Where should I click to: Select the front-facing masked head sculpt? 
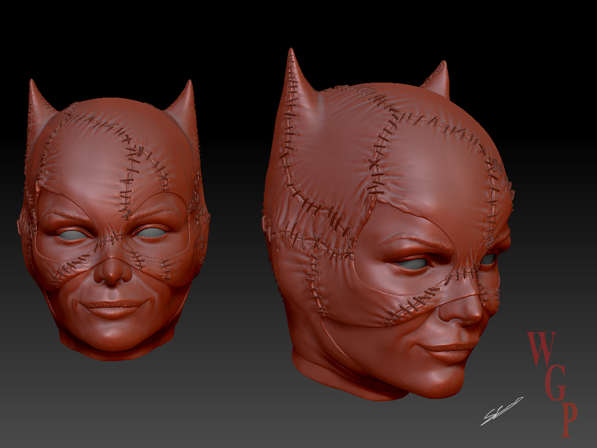point(113,220)
